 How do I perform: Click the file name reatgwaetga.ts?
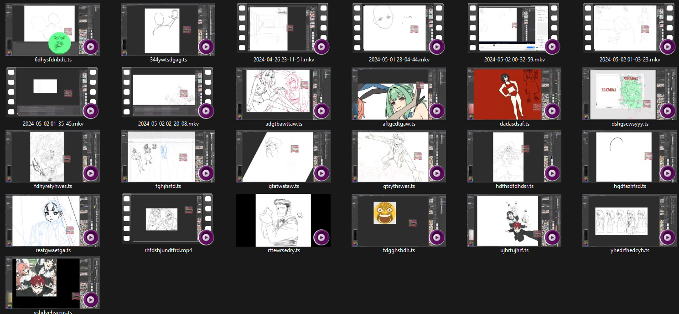click(53, 250)
